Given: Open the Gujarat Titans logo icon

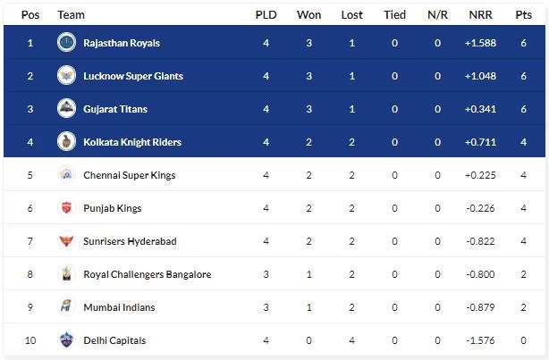Looking at the screenshot, I should click(66, 108).
